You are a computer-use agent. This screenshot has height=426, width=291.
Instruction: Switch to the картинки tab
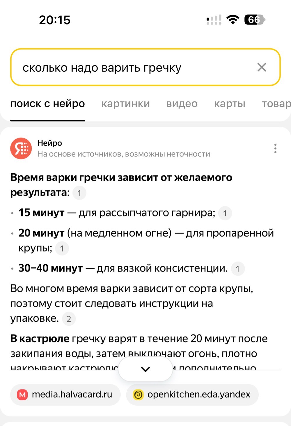click(x=126, y=104)
